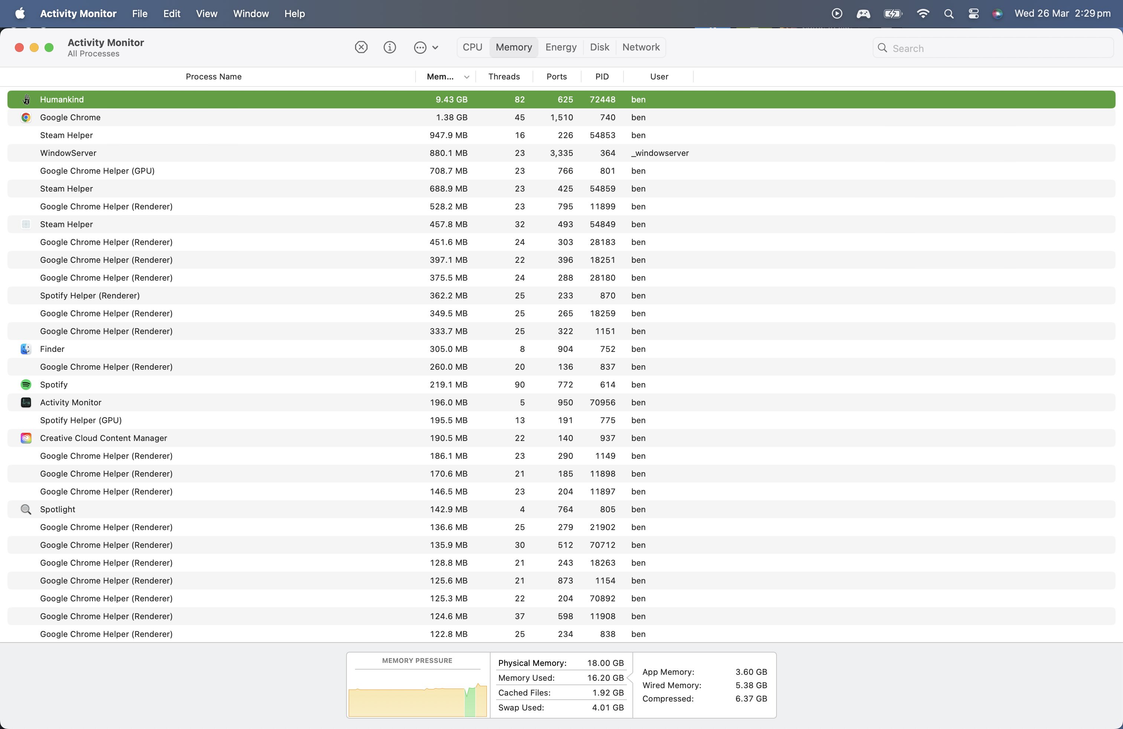Sort by the Process Name column header
Image resolution: width=1123 pixels, height=729 pixels.
coord(213,76)
